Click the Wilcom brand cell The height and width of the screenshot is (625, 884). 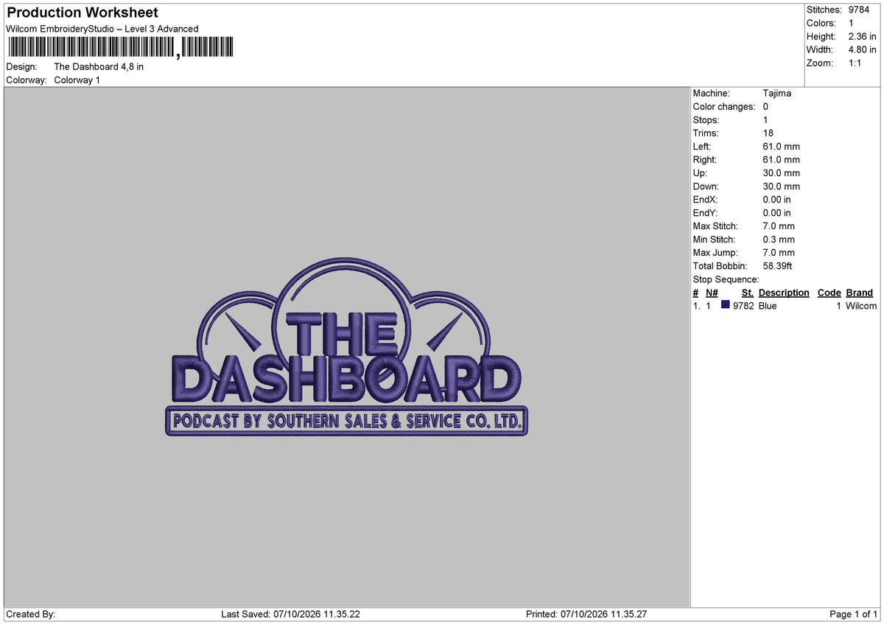(x=861, y=306)
